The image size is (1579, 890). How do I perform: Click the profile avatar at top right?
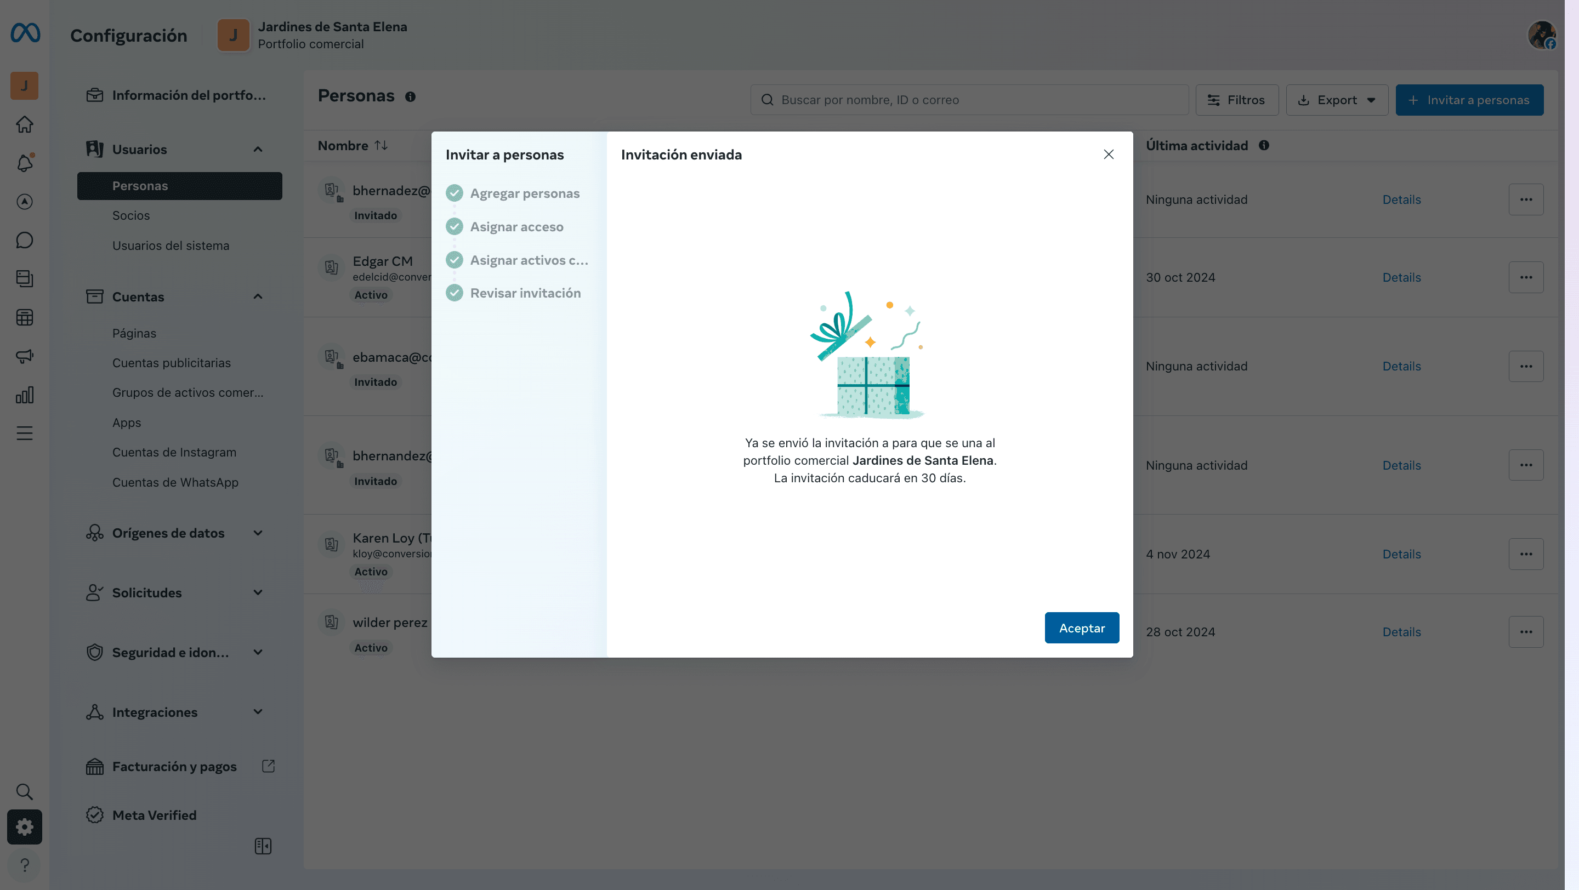pos(1542,35)
